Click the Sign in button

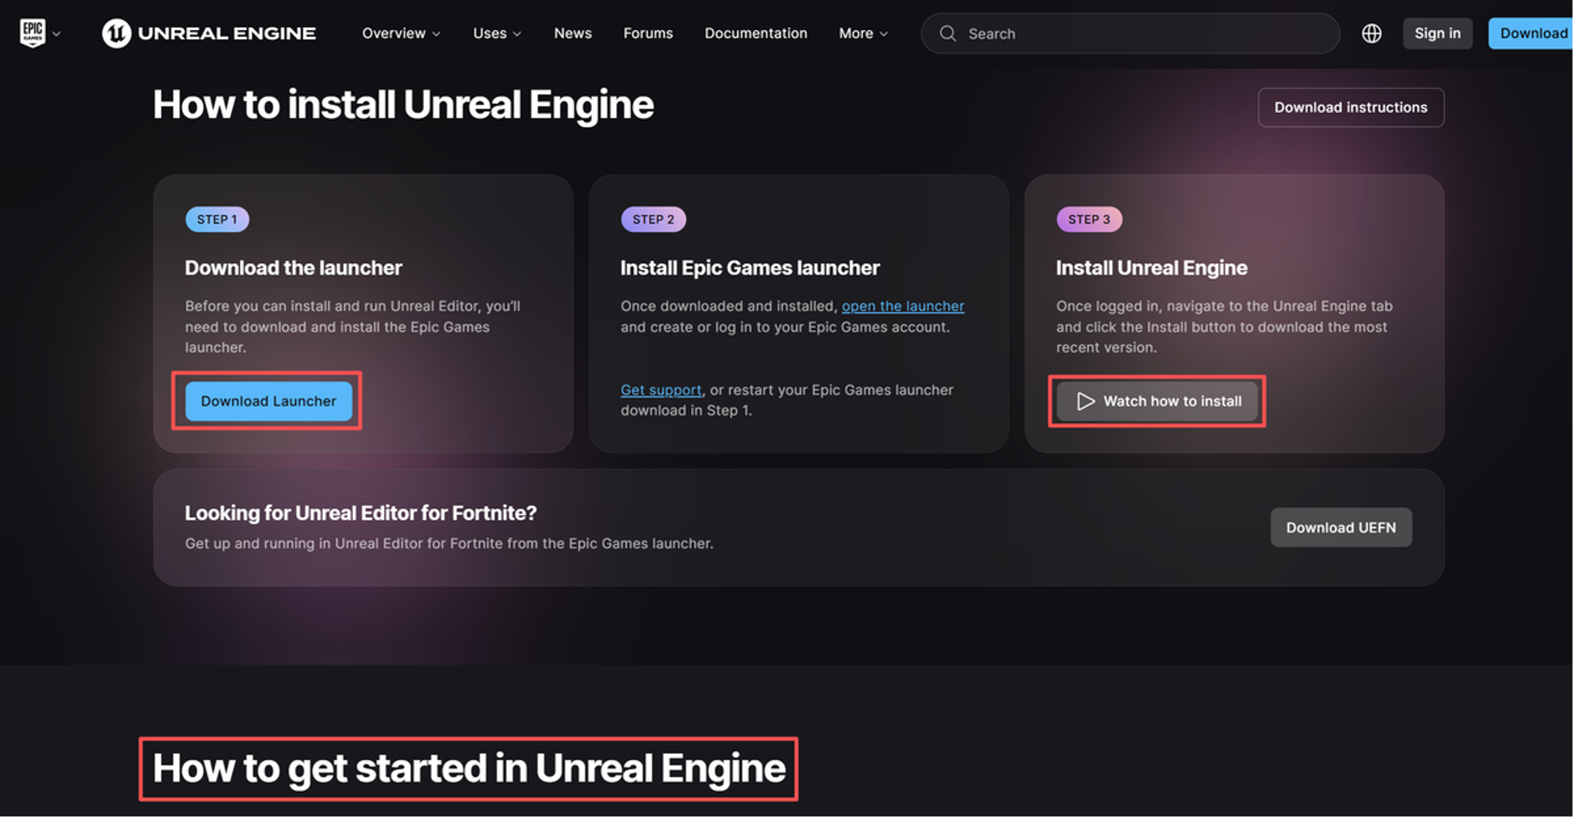pyautogui.click(x=1437, y=33)
